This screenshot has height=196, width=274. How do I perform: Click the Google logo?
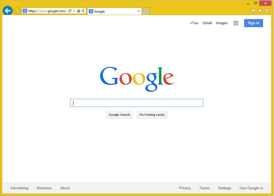point(137,79)
